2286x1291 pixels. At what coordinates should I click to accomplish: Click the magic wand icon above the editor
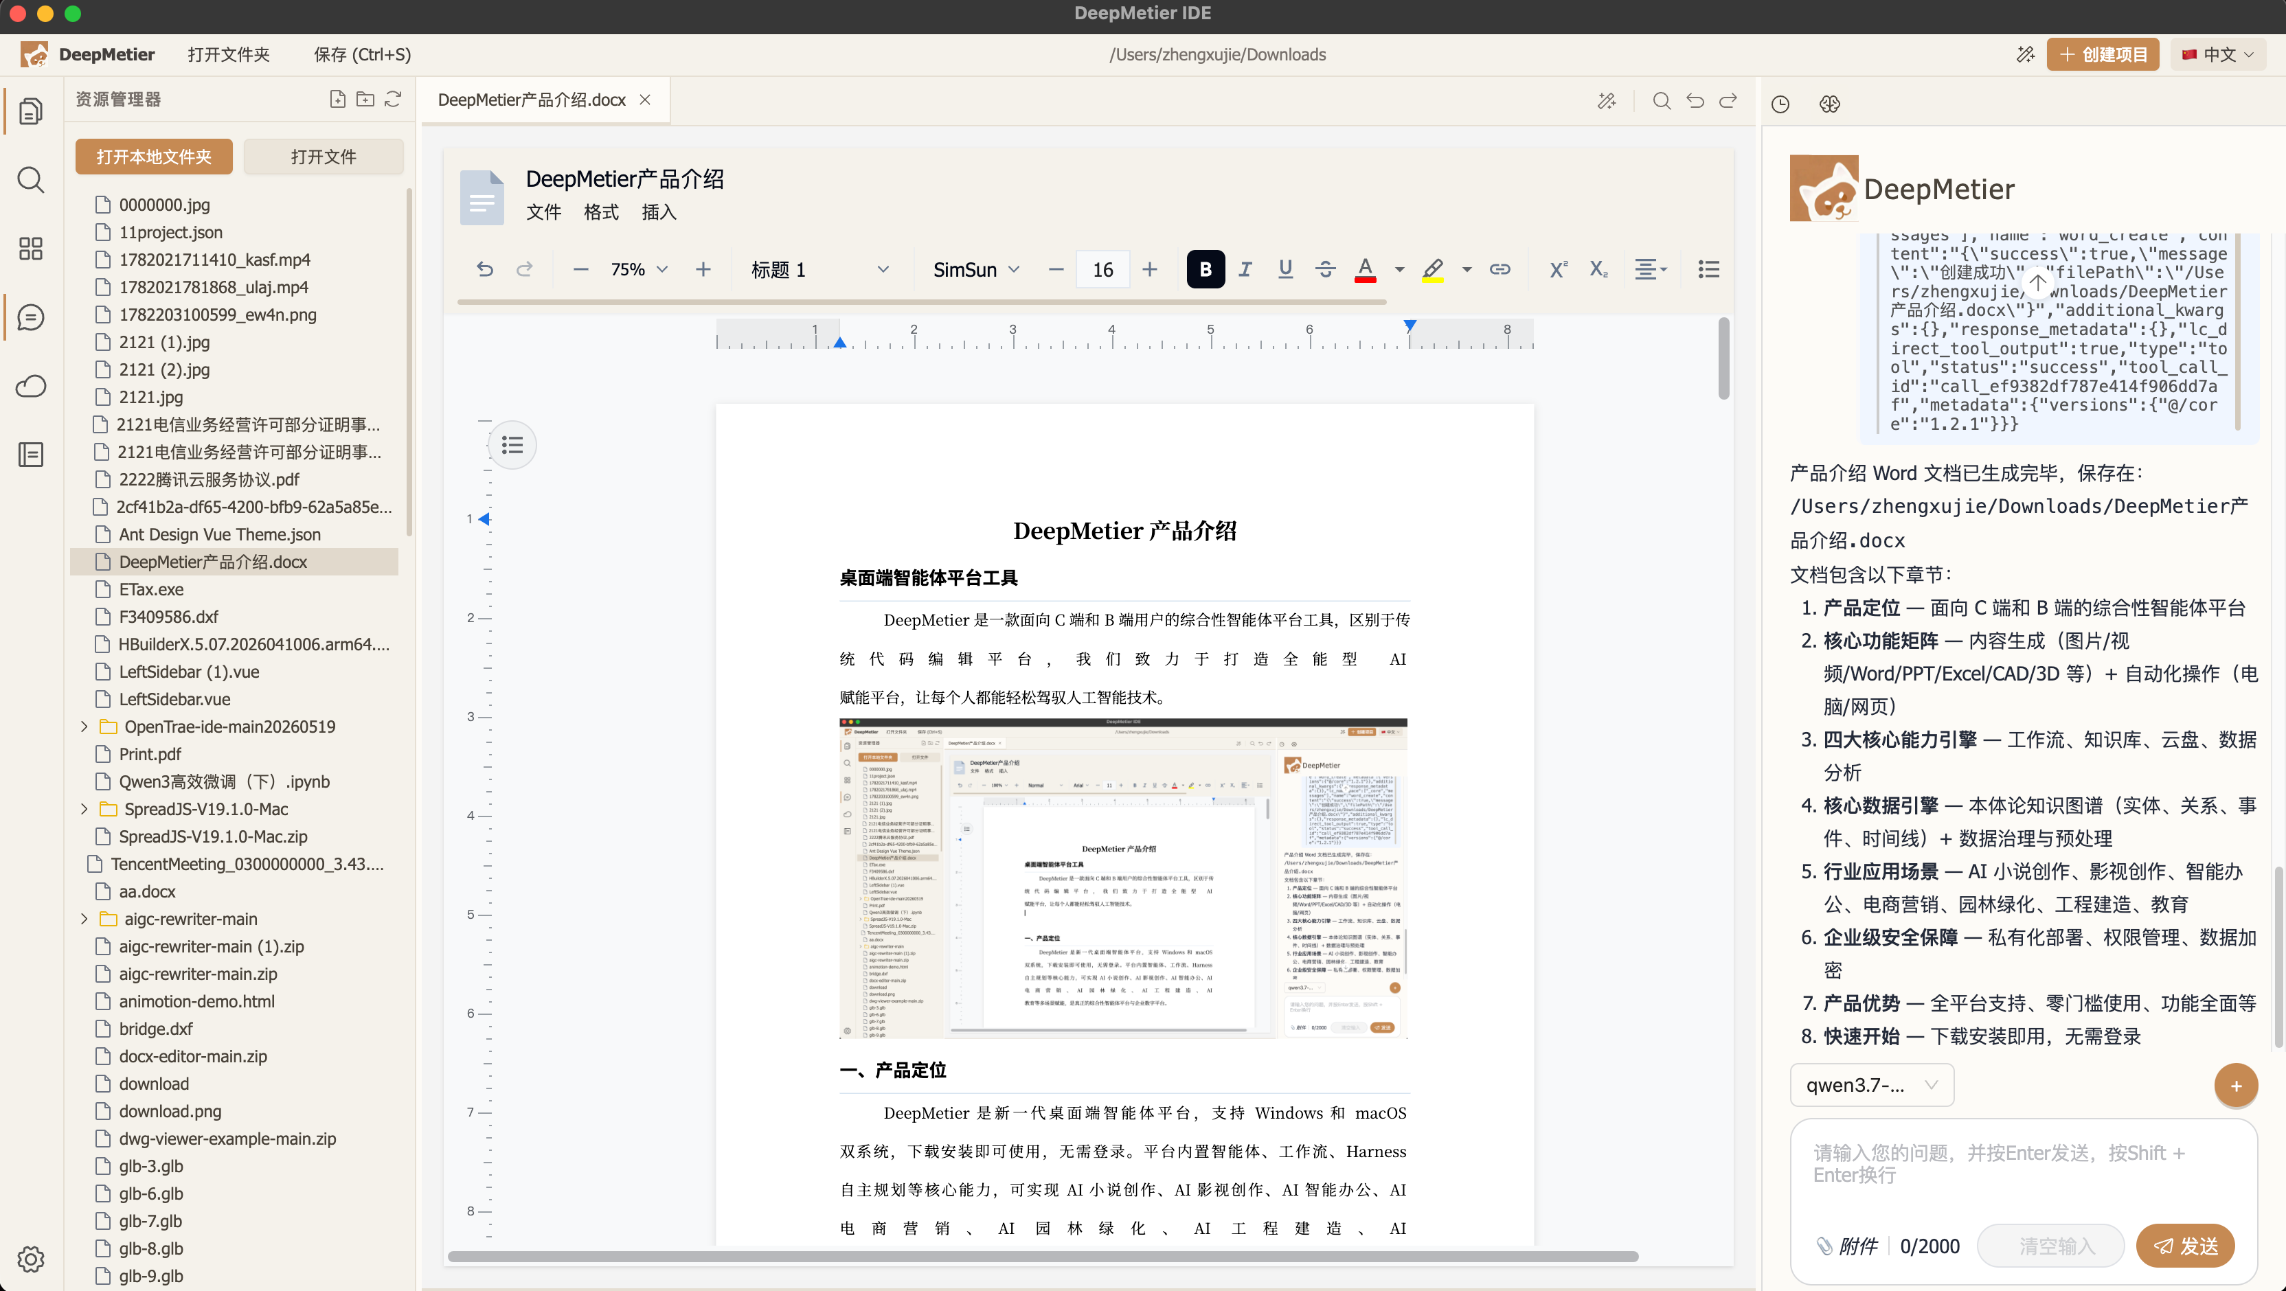pos(1607,101)
